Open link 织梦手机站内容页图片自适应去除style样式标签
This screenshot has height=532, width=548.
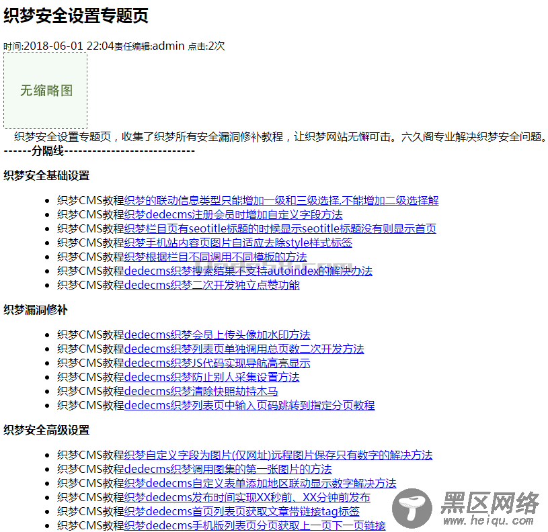click(x=238, y=242)
